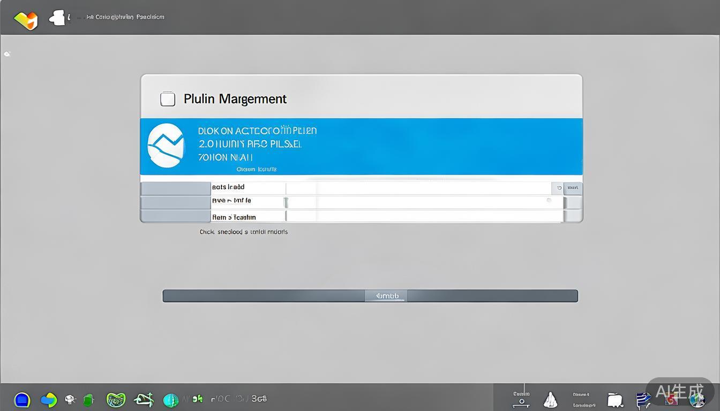720x411 pixels.
Task: Click the white cone icon in system tray
Action: (x=550, y=400)
